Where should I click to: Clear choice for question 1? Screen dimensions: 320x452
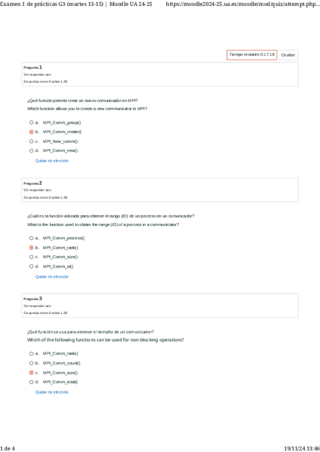click(x=52, y=160)
